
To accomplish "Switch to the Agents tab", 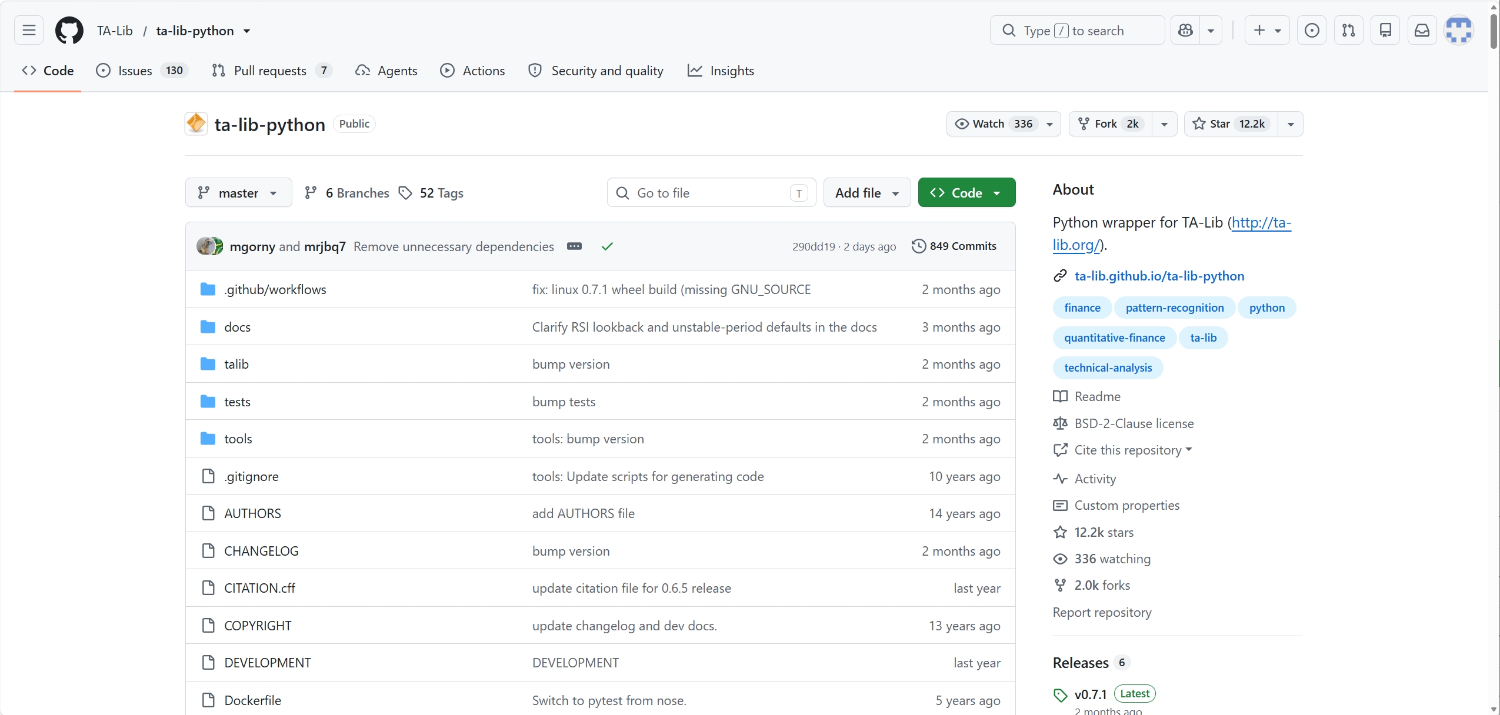I will 386,71.
